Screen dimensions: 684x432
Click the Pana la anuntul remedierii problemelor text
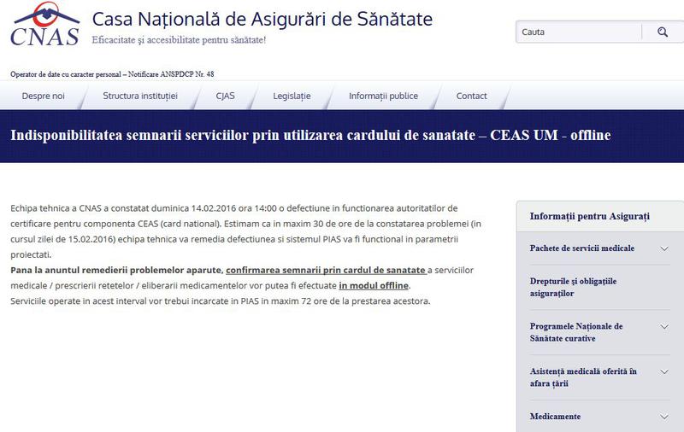click(x=117, y=270)
